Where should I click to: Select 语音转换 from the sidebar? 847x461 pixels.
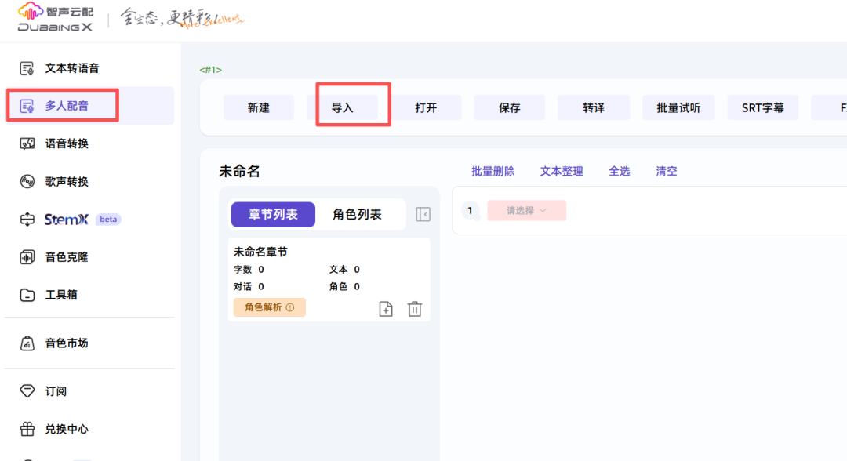pyautogui.click(x=67, y=143)
